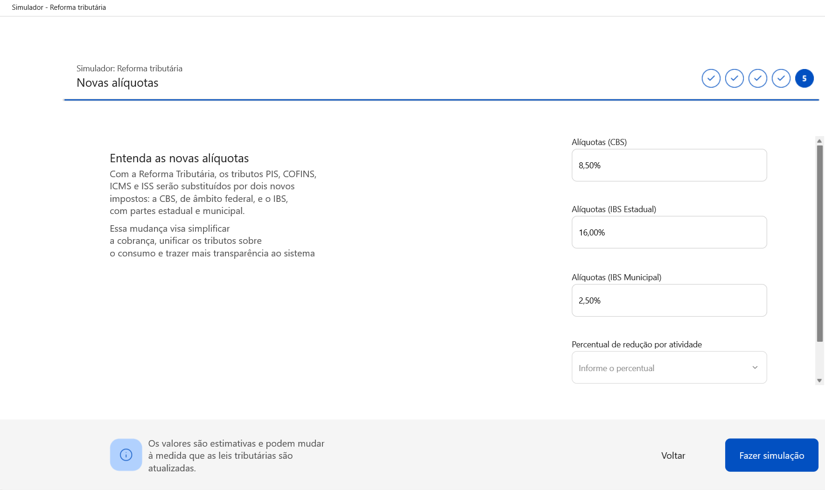
Task: Edit the Alíquotas (CBS) field
Action: coord(669,165)
